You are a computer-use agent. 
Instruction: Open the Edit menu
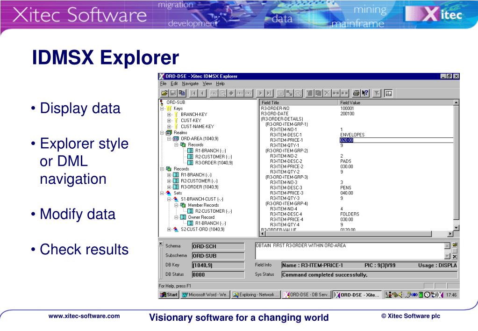click(174, 84)
